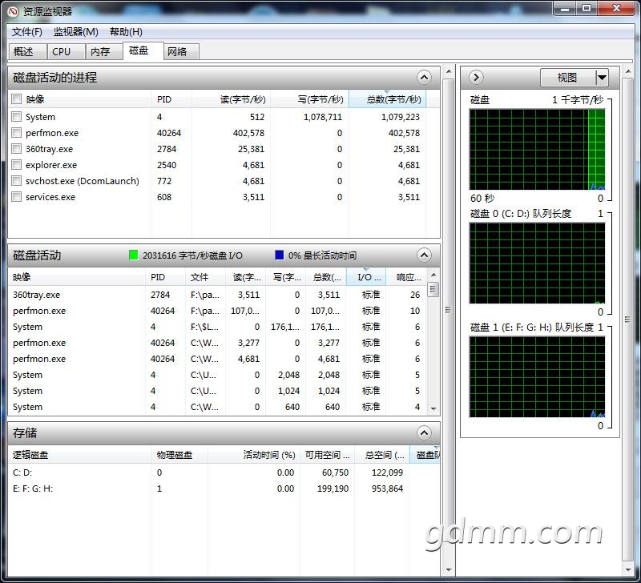Toggle the select-all 映像 header checkbox
The image size is (641, 583).
coord(17,99)
